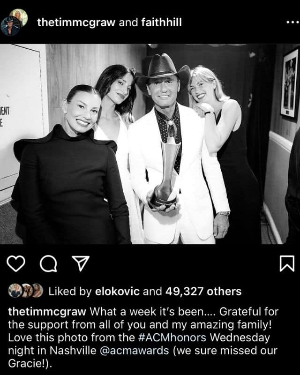Tap framed picture on right wall
This screenshot has height=375, width=300.
click(290, 82)
